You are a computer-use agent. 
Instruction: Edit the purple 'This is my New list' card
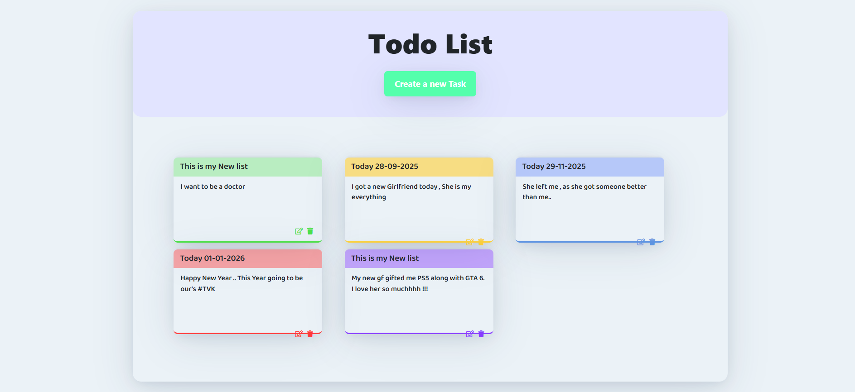(470, 334)
